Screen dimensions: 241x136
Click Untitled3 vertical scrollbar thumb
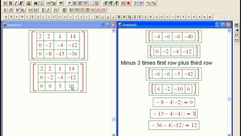(x=114, y=119)
